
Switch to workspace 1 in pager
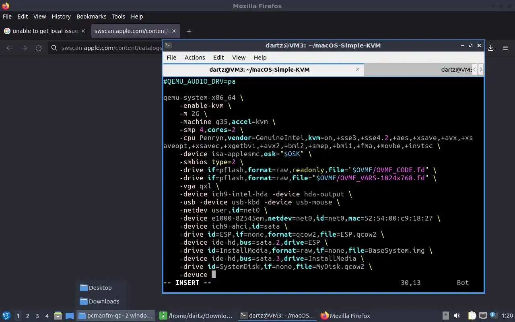tap(18, 316)
